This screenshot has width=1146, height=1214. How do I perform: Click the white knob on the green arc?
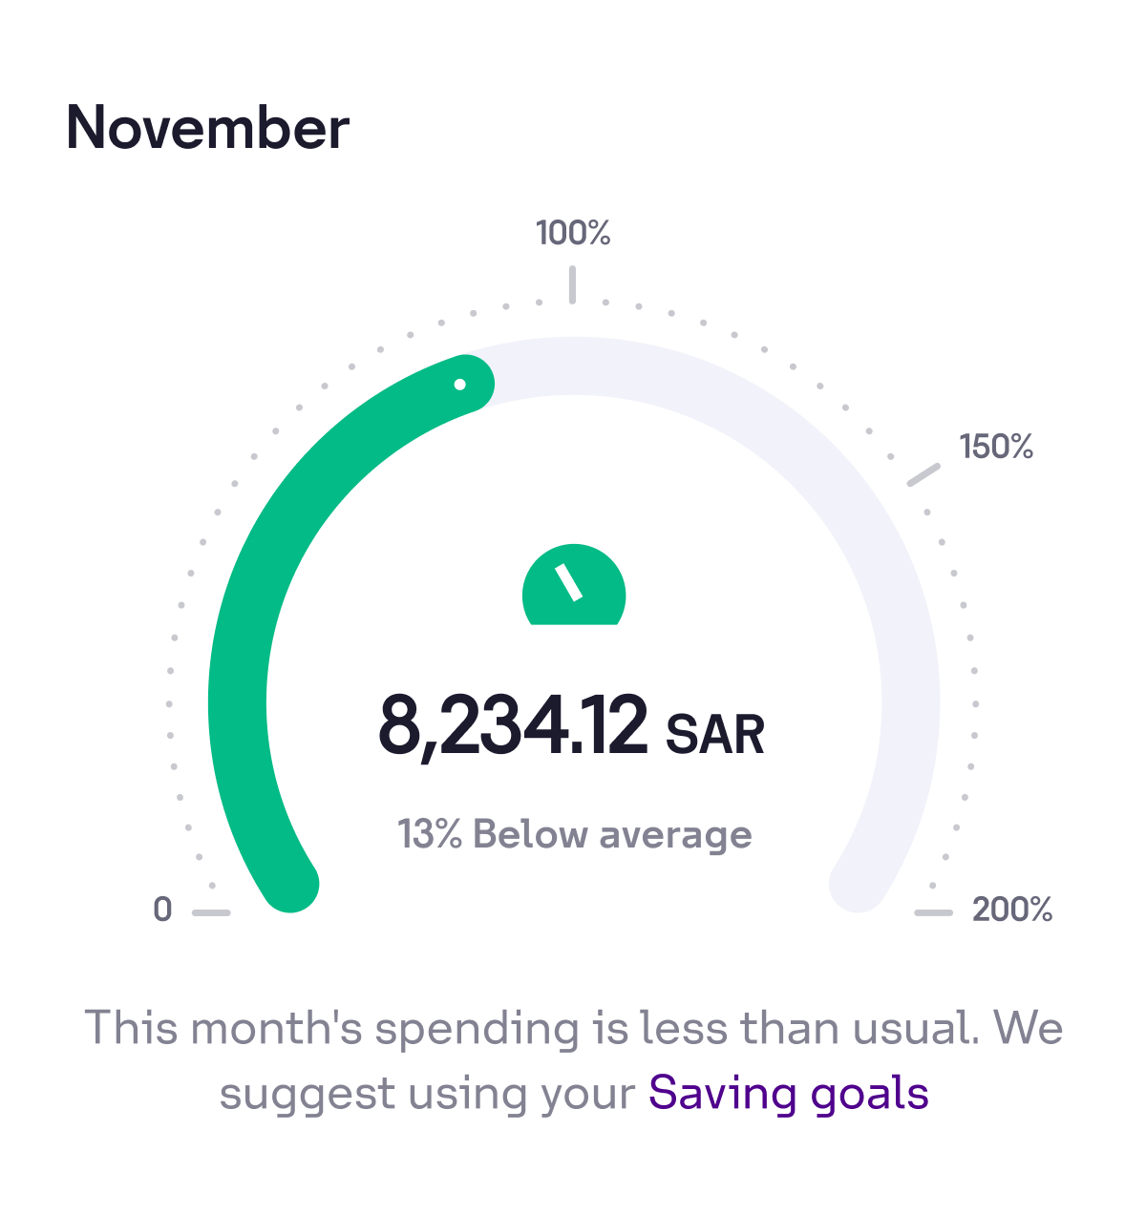coord(460,385)
